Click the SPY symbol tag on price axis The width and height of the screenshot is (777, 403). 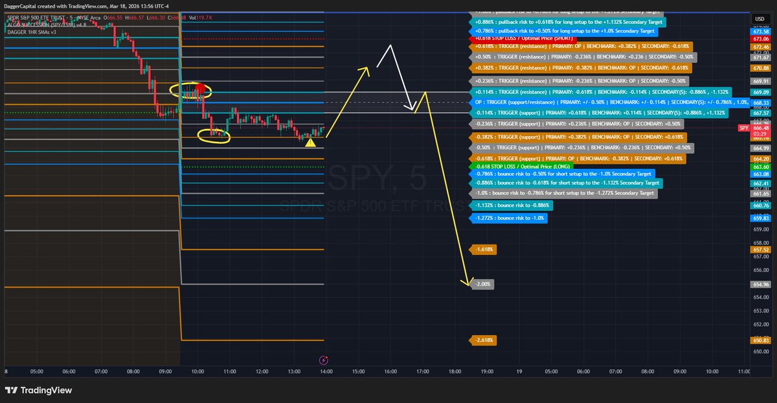click(x=743, y=128)
